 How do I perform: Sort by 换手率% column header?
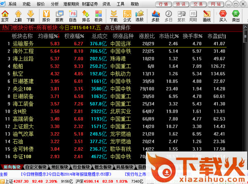pyautogui.click(x=193, y=36)
